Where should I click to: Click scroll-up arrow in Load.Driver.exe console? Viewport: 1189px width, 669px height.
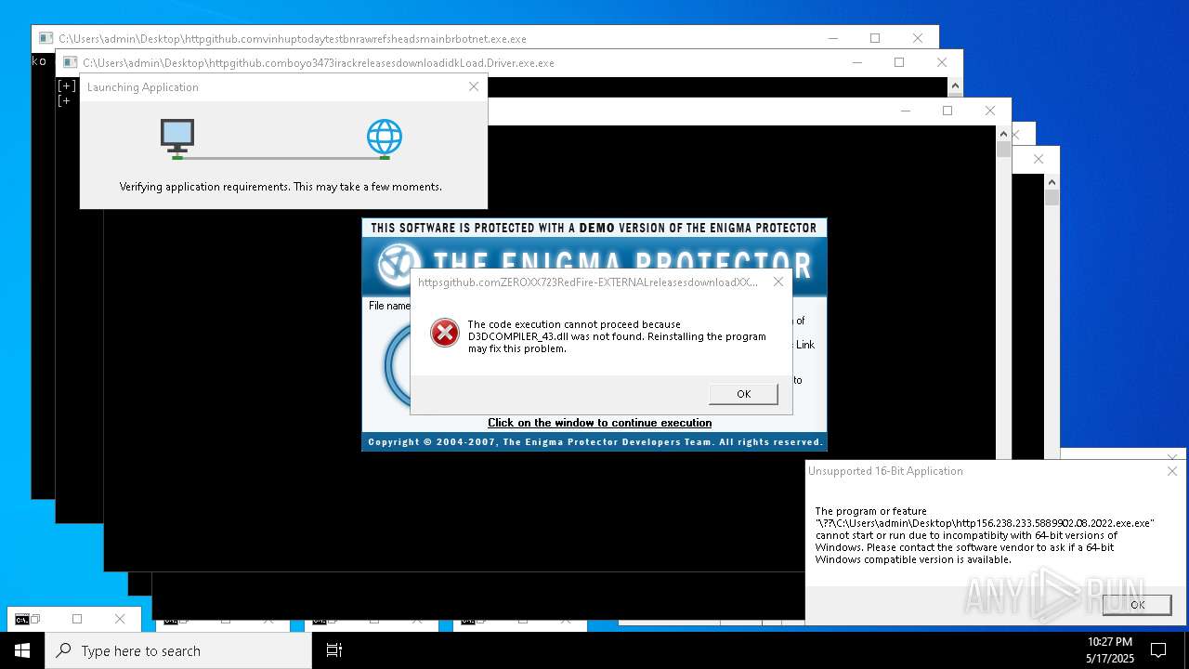click(955, 86)
